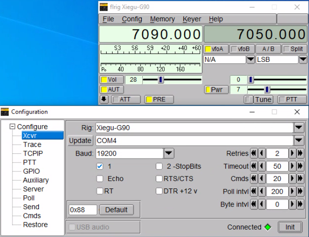This screenshot has height=237, width=309.
Task: Decrease Timeout using the fast-left arrow
Action: [x=254, y=166]
